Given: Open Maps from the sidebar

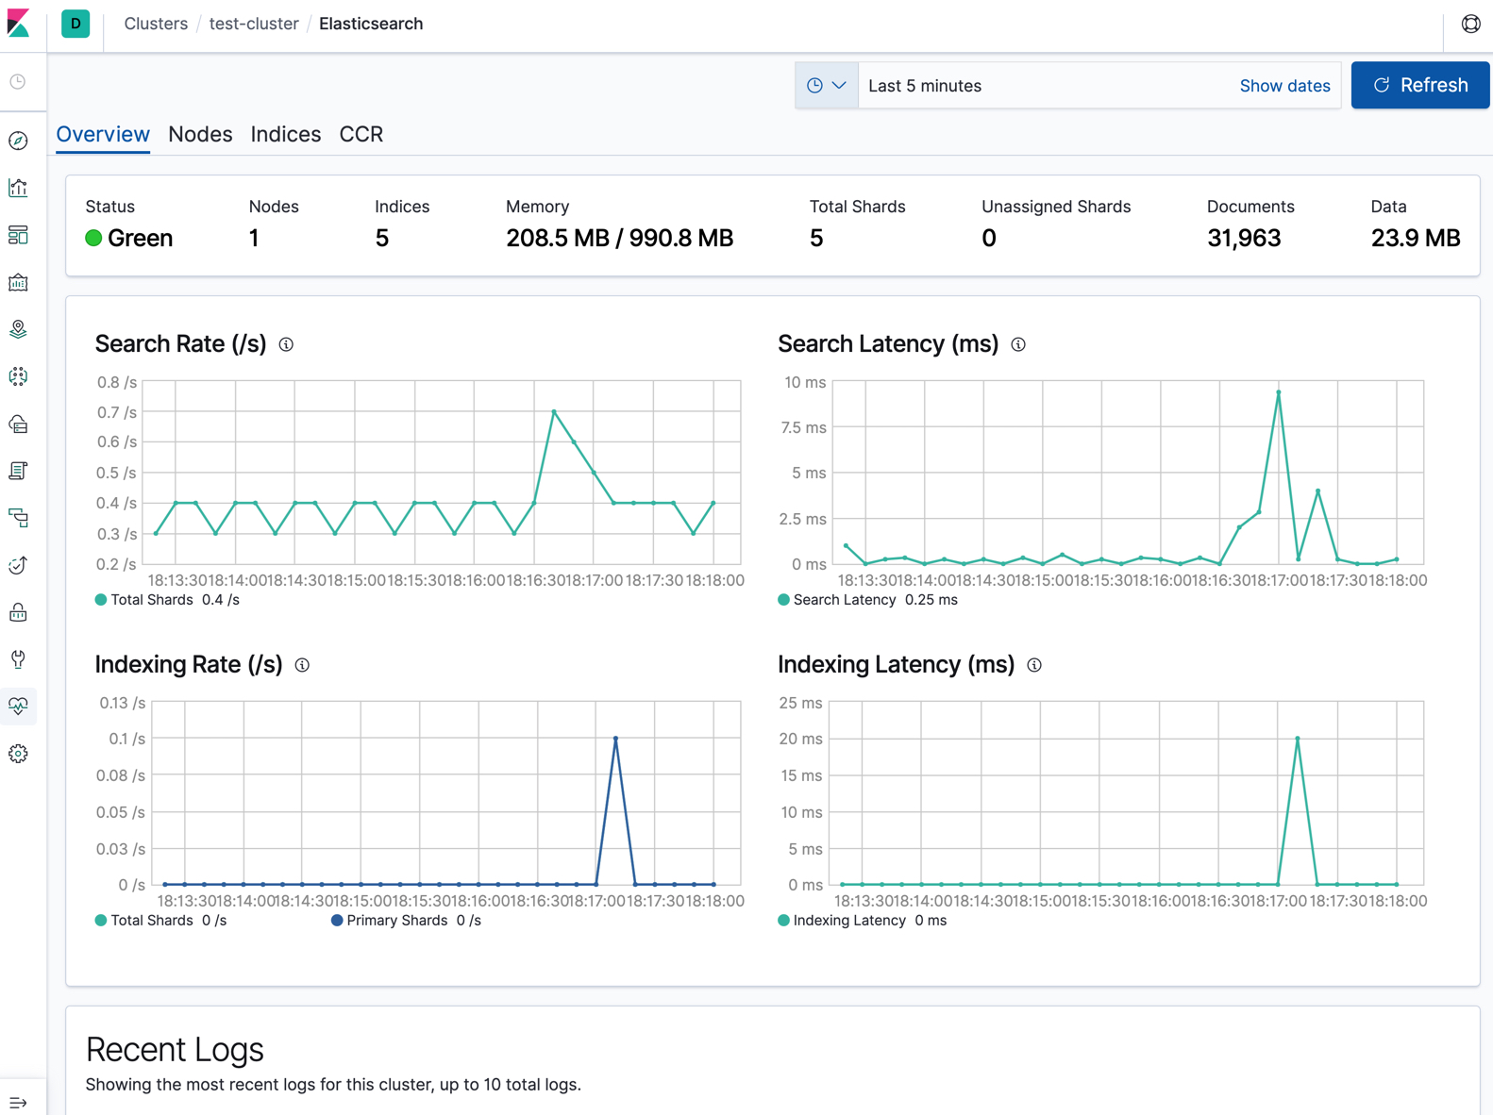Looking at the screenshot, I should pyautogui.click(x=18, y=329).
